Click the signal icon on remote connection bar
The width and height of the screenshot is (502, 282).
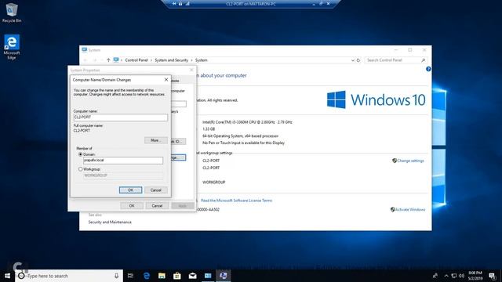[187, 4]
